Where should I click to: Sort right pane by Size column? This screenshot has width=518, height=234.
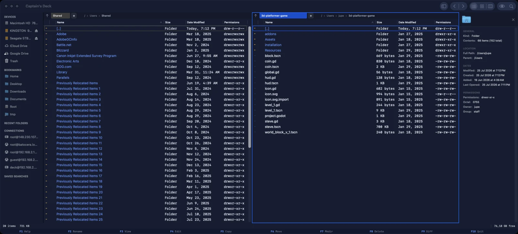click(x=386, y=22)
